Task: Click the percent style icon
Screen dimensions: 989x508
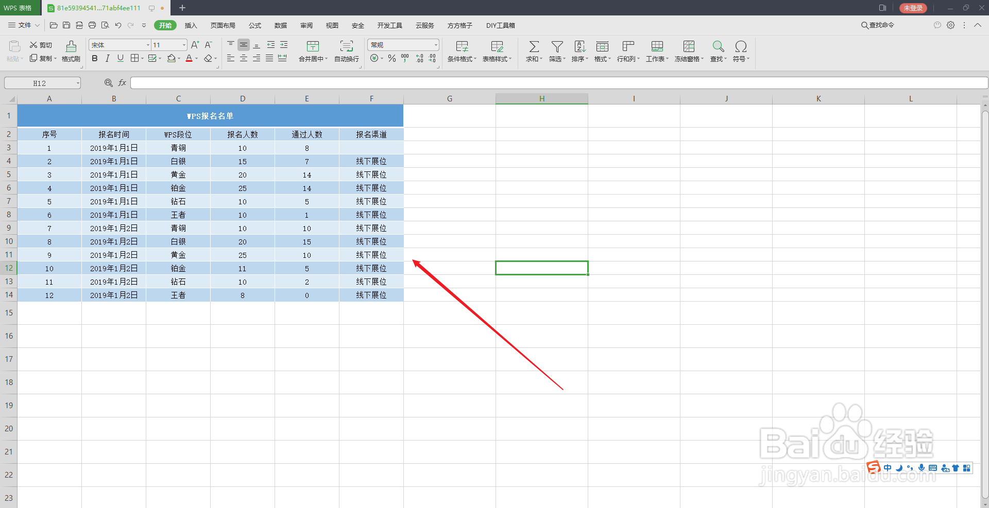Action: tap(392, 58)
